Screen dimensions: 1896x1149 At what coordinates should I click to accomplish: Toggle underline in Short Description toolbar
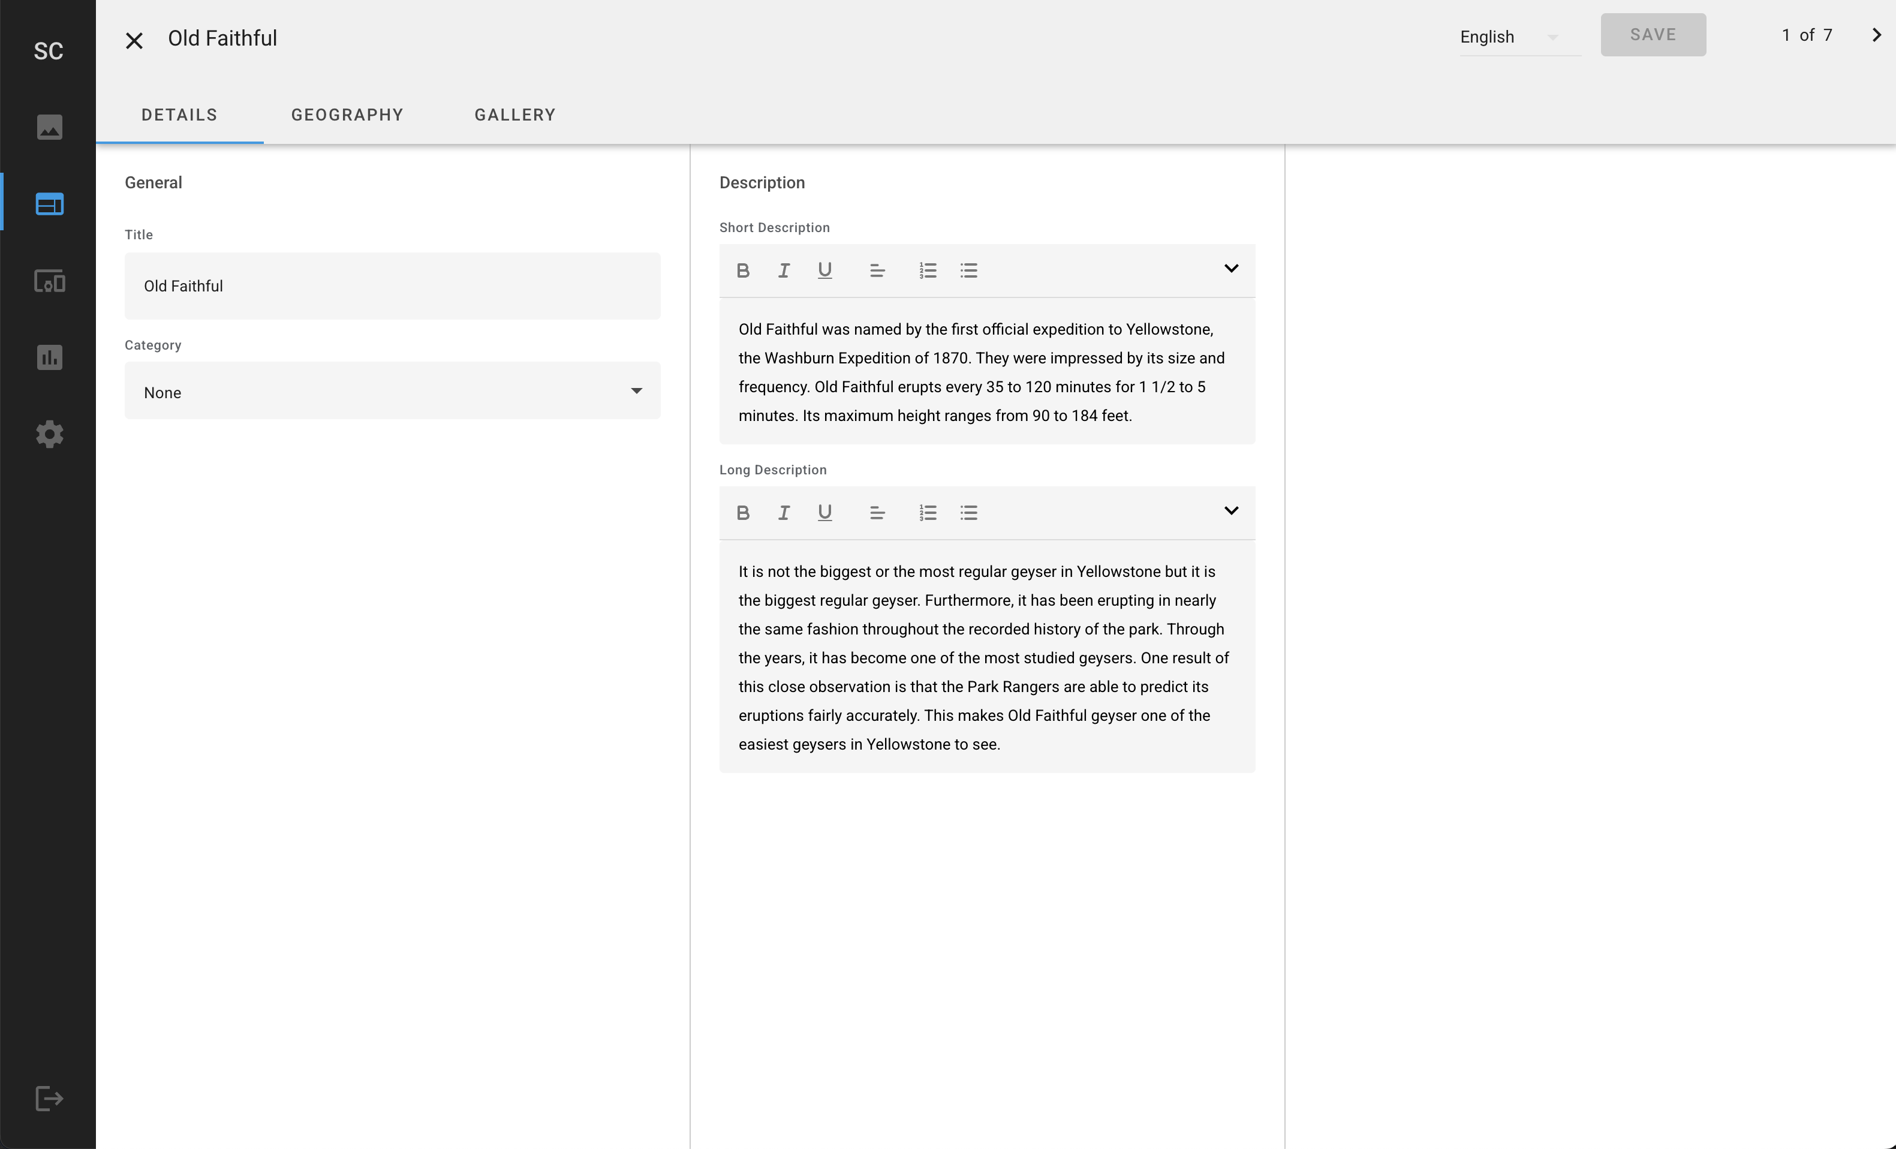point(824,271)
